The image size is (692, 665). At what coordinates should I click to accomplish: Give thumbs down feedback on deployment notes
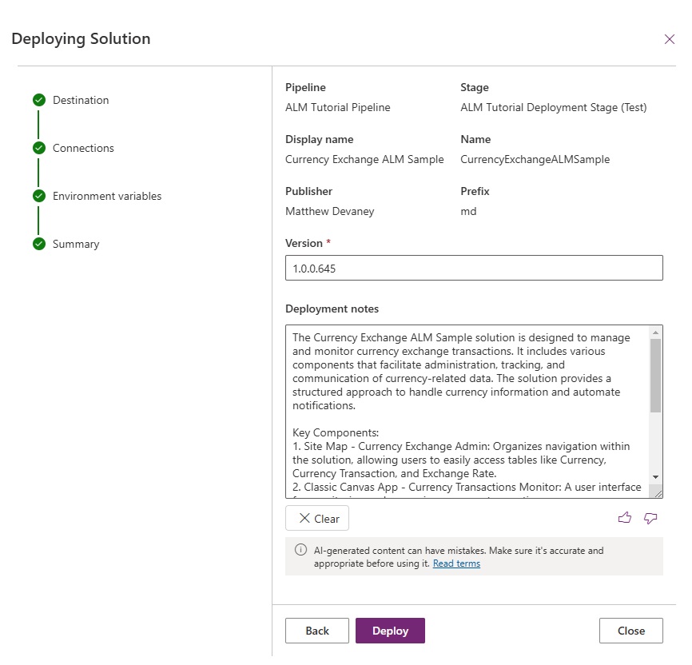650,518
